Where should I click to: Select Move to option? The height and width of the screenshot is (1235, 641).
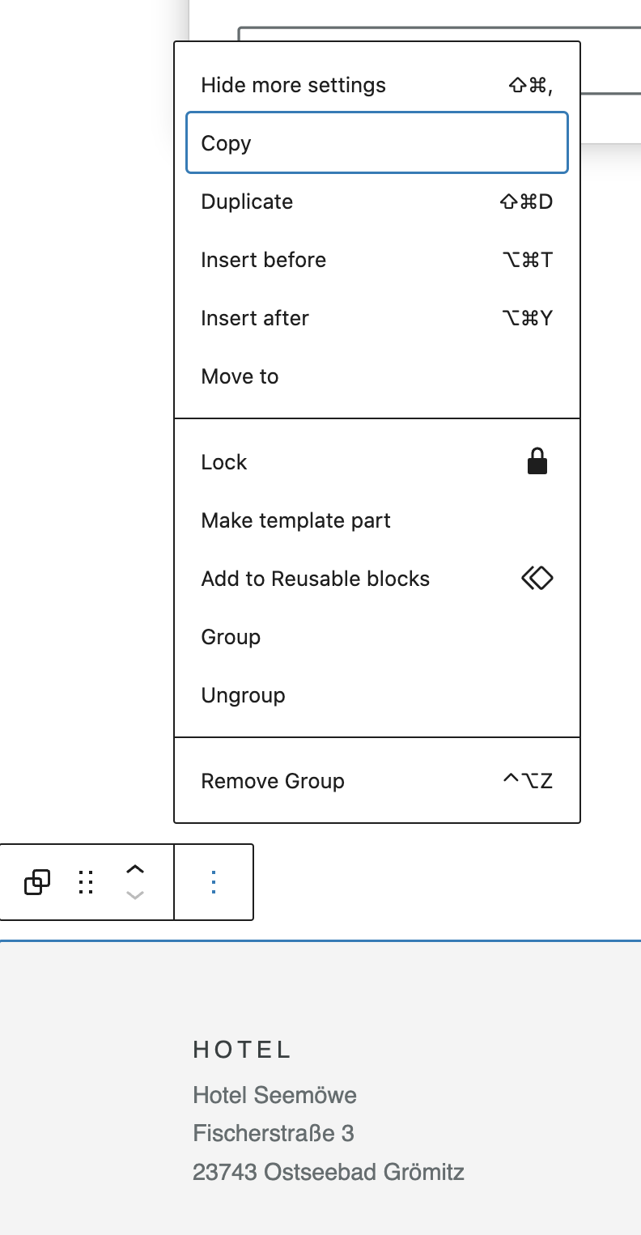377,376
